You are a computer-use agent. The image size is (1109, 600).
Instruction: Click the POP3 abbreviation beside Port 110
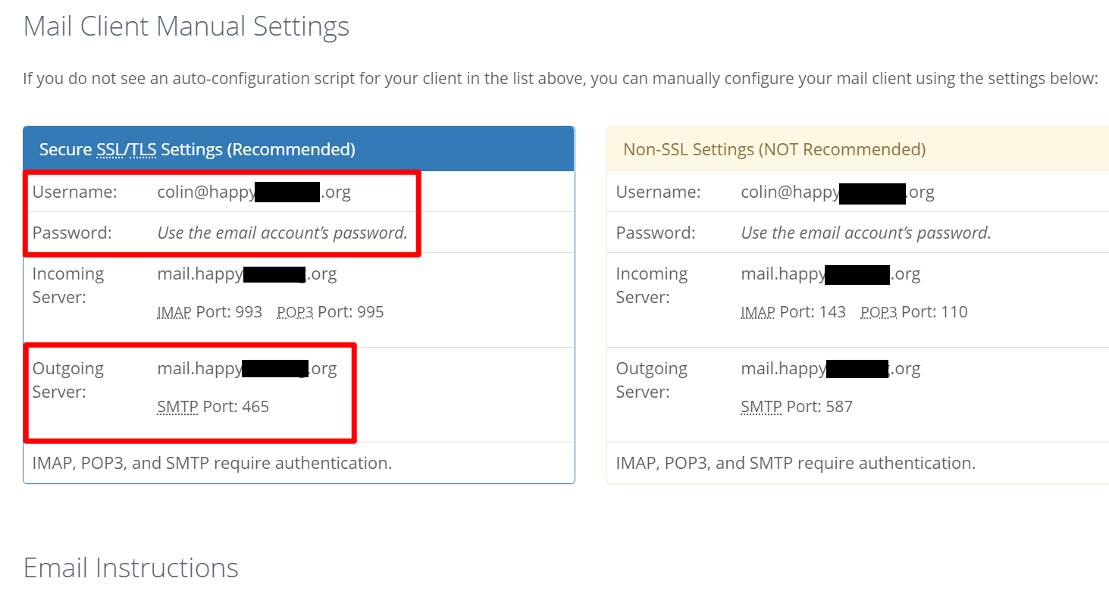(879, 312)
